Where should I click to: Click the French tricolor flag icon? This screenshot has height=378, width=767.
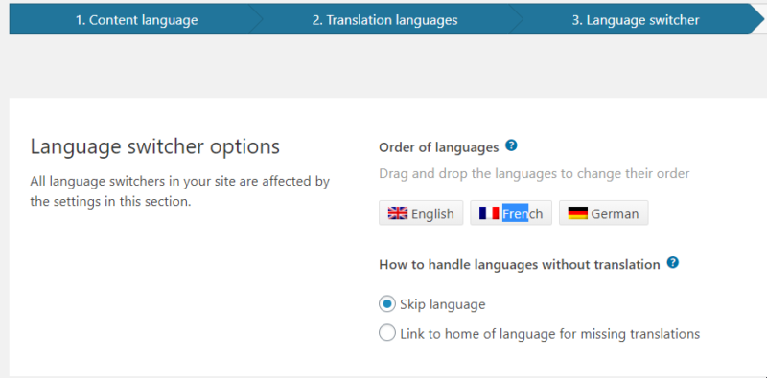(x=489, y=213)
